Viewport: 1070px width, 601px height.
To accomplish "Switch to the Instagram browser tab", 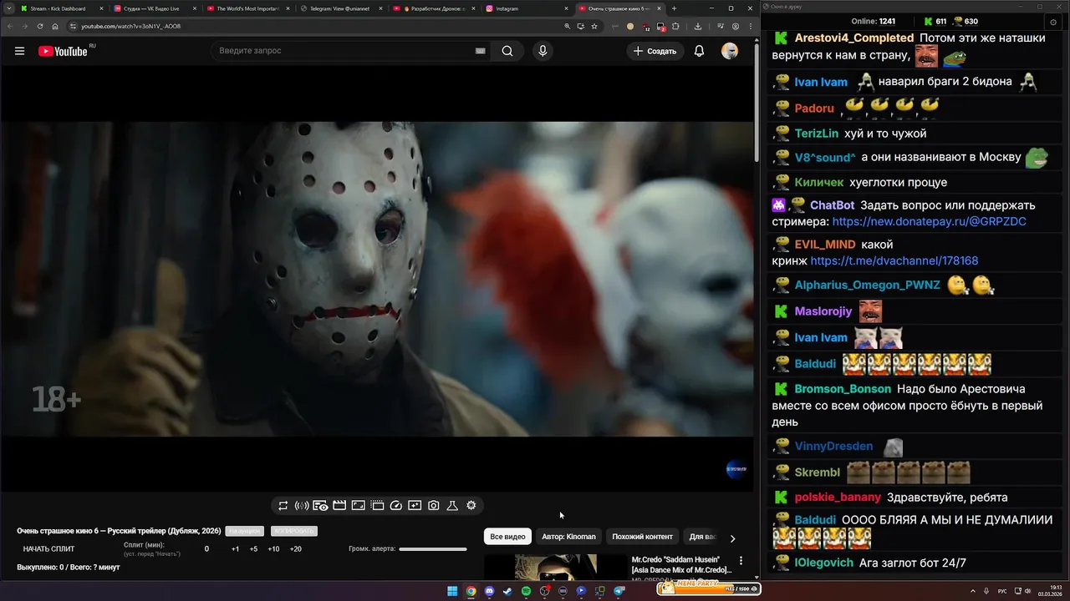I will [x=525, y=8].
